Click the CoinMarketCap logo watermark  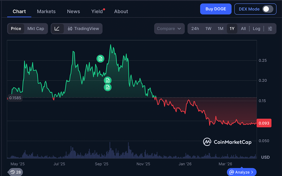click(x=227, y=142)
